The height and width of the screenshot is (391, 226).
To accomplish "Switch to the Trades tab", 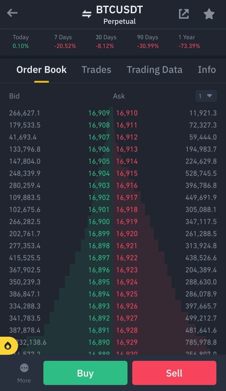I will [x=96, y=70].
